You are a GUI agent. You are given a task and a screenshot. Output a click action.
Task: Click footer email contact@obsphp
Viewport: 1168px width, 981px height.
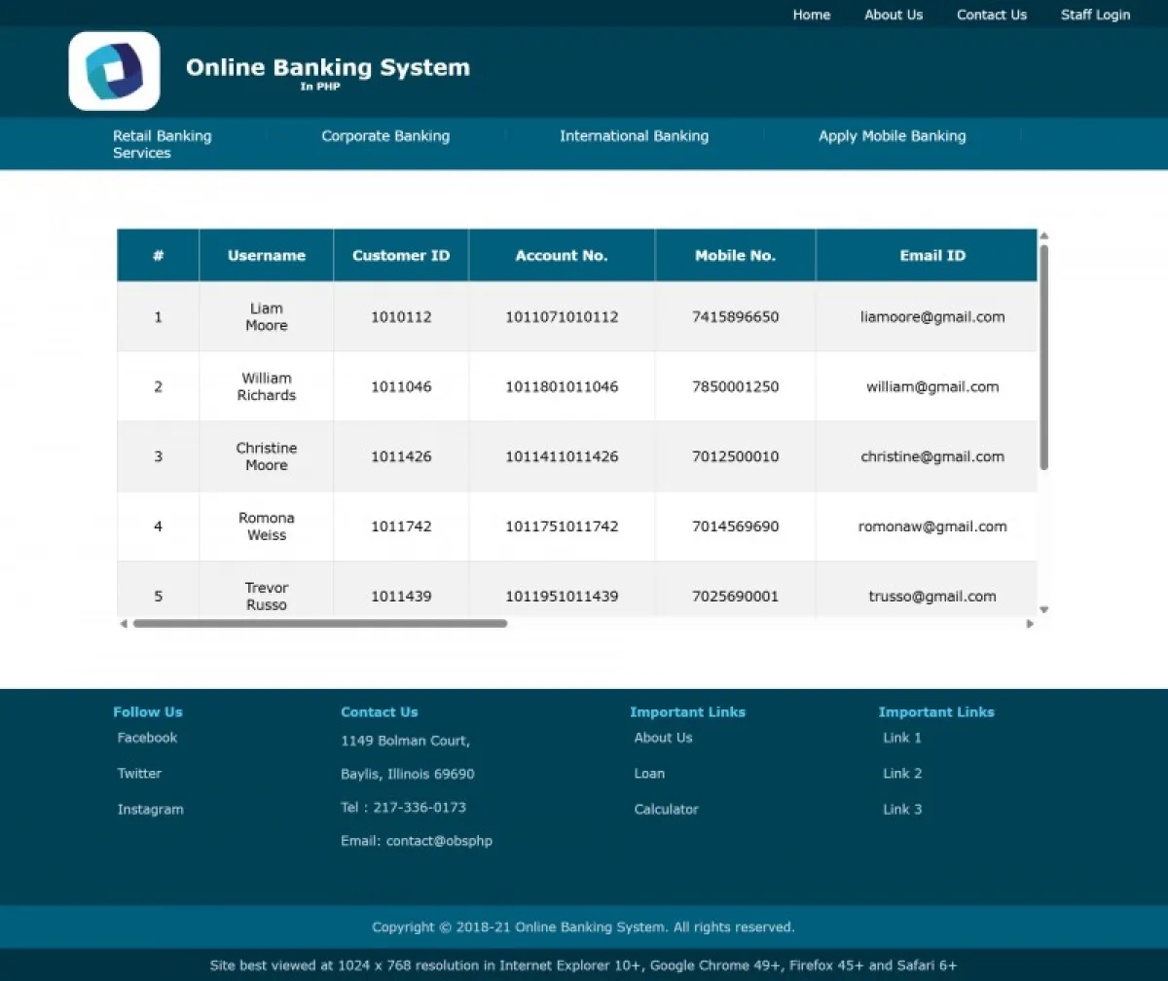[x=439, y=841]
